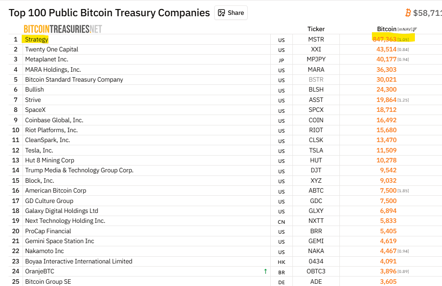The width and height of the screenshot is (442, 286).
Task: Click the $58,71 Bitcoin price
Action: [x=428, y=13]
